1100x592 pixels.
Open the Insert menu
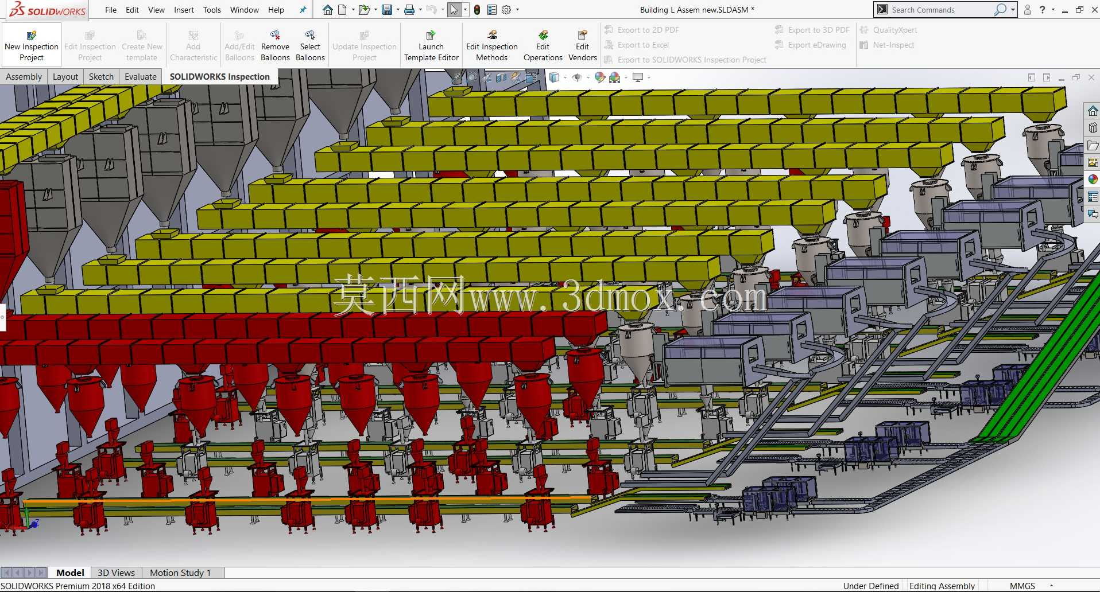pos(184,10)
